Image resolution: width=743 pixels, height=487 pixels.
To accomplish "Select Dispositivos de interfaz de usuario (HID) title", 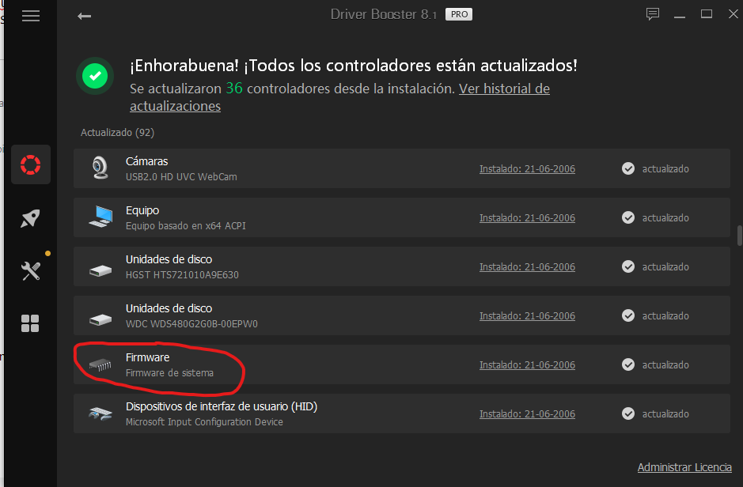I will pyautogui.click(x=222, y=406).
